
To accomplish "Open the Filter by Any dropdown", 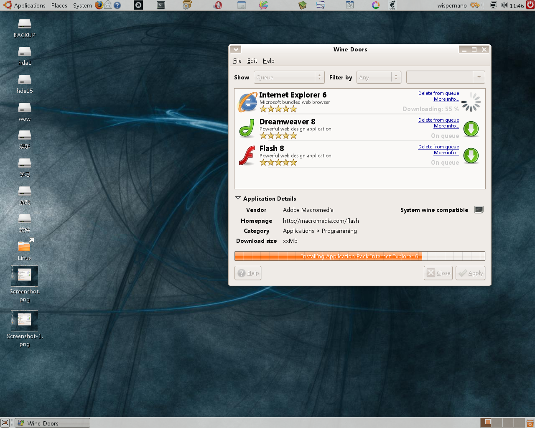I will [x=379, y=77].
